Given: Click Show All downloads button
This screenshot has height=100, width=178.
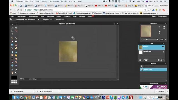Looking at the screenshot, I should click(160, 91).
